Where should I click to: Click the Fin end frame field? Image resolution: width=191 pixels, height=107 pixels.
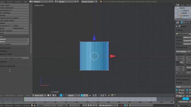tap(61, 105)
